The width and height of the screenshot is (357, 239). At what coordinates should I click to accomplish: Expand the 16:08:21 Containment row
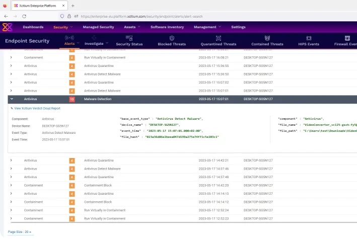[11, 57]
